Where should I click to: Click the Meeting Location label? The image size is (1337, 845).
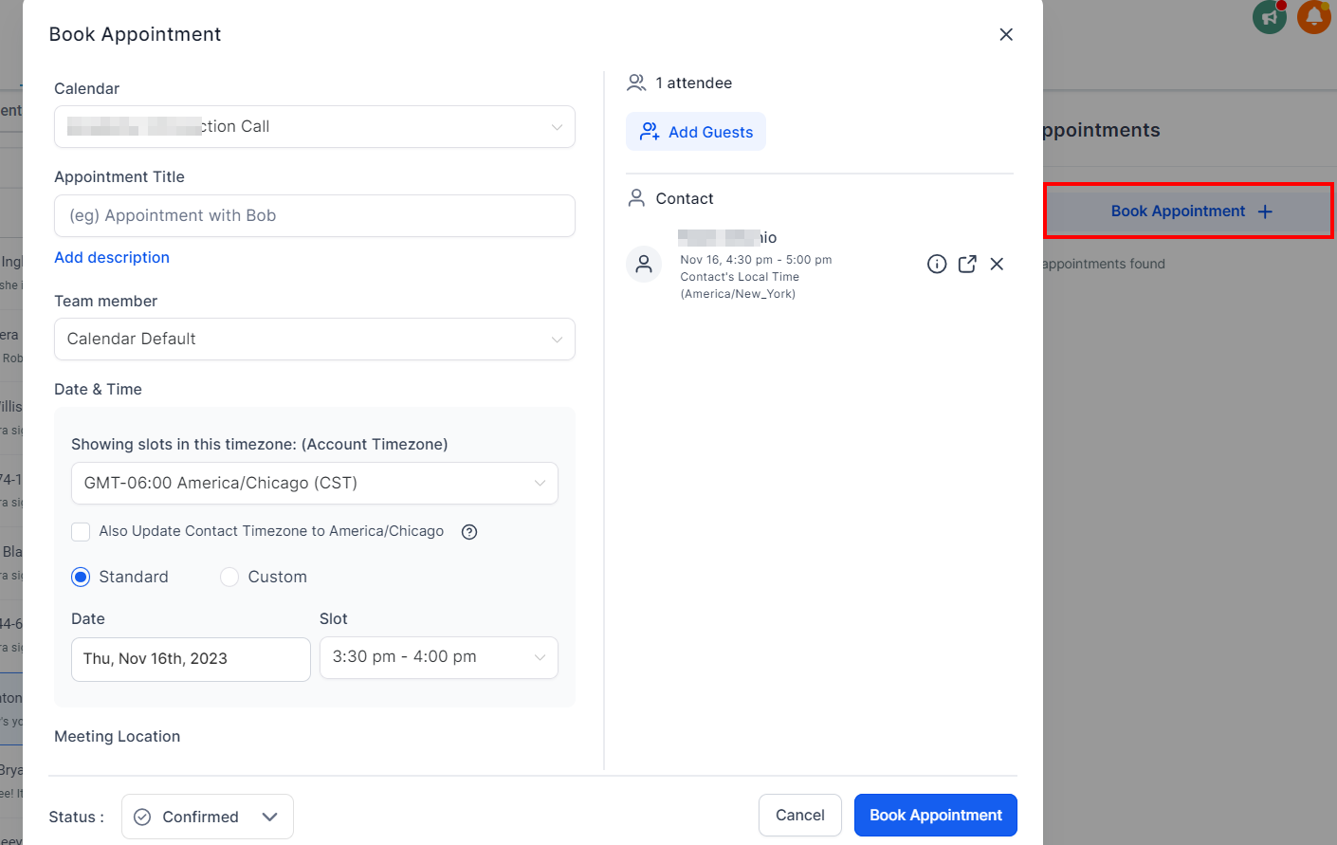click(118, 737)
